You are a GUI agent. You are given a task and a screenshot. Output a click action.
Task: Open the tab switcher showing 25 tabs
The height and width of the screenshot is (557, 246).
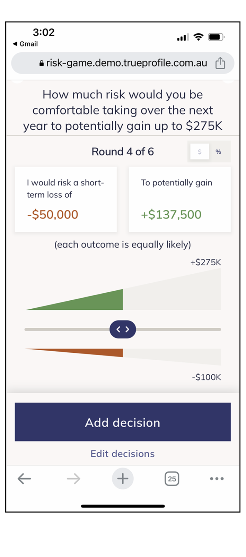click(172, 479)
